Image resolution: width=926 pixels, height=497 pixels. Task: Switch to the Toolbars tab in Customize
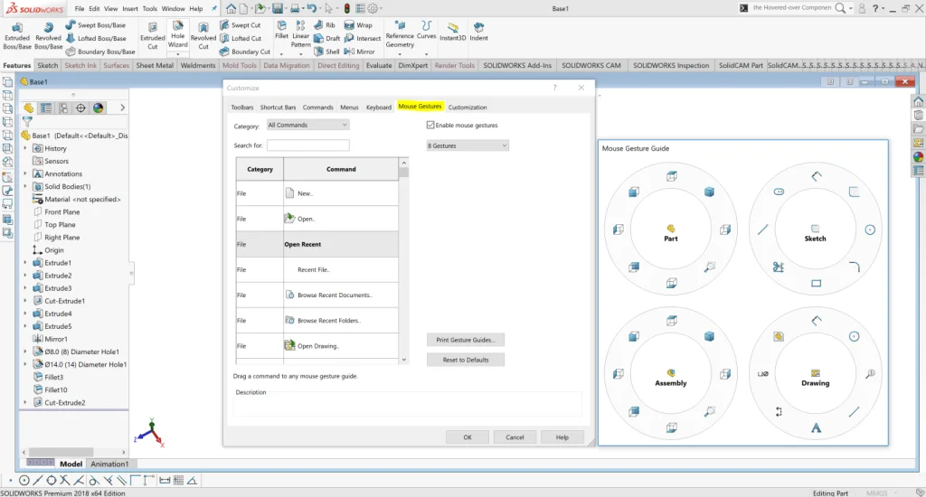coord(242,108)
